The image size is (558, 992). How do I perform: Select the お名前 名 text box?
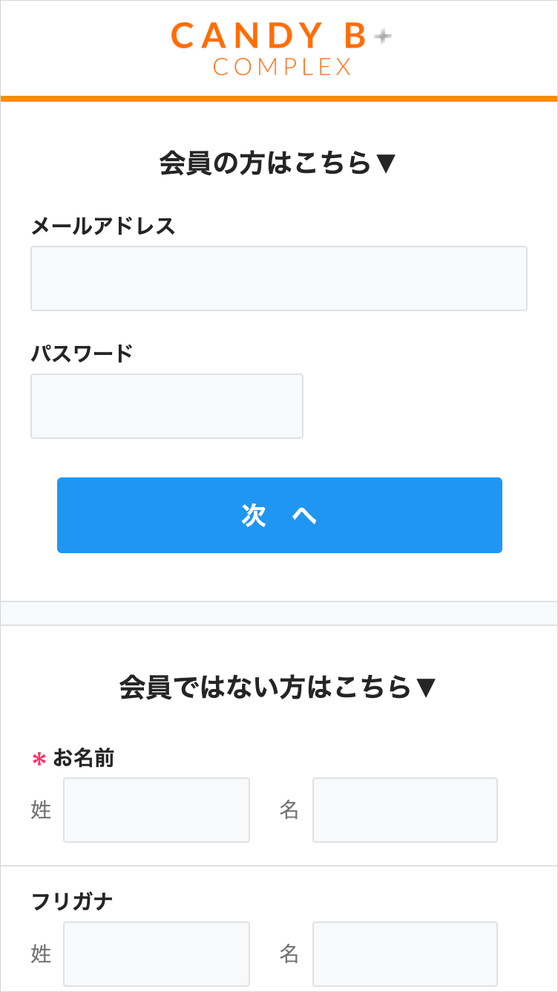point(405,810)
